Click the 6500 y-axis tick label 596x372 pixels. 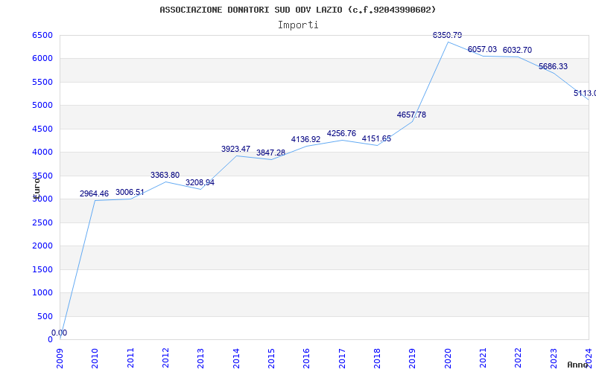click(42, 35)
